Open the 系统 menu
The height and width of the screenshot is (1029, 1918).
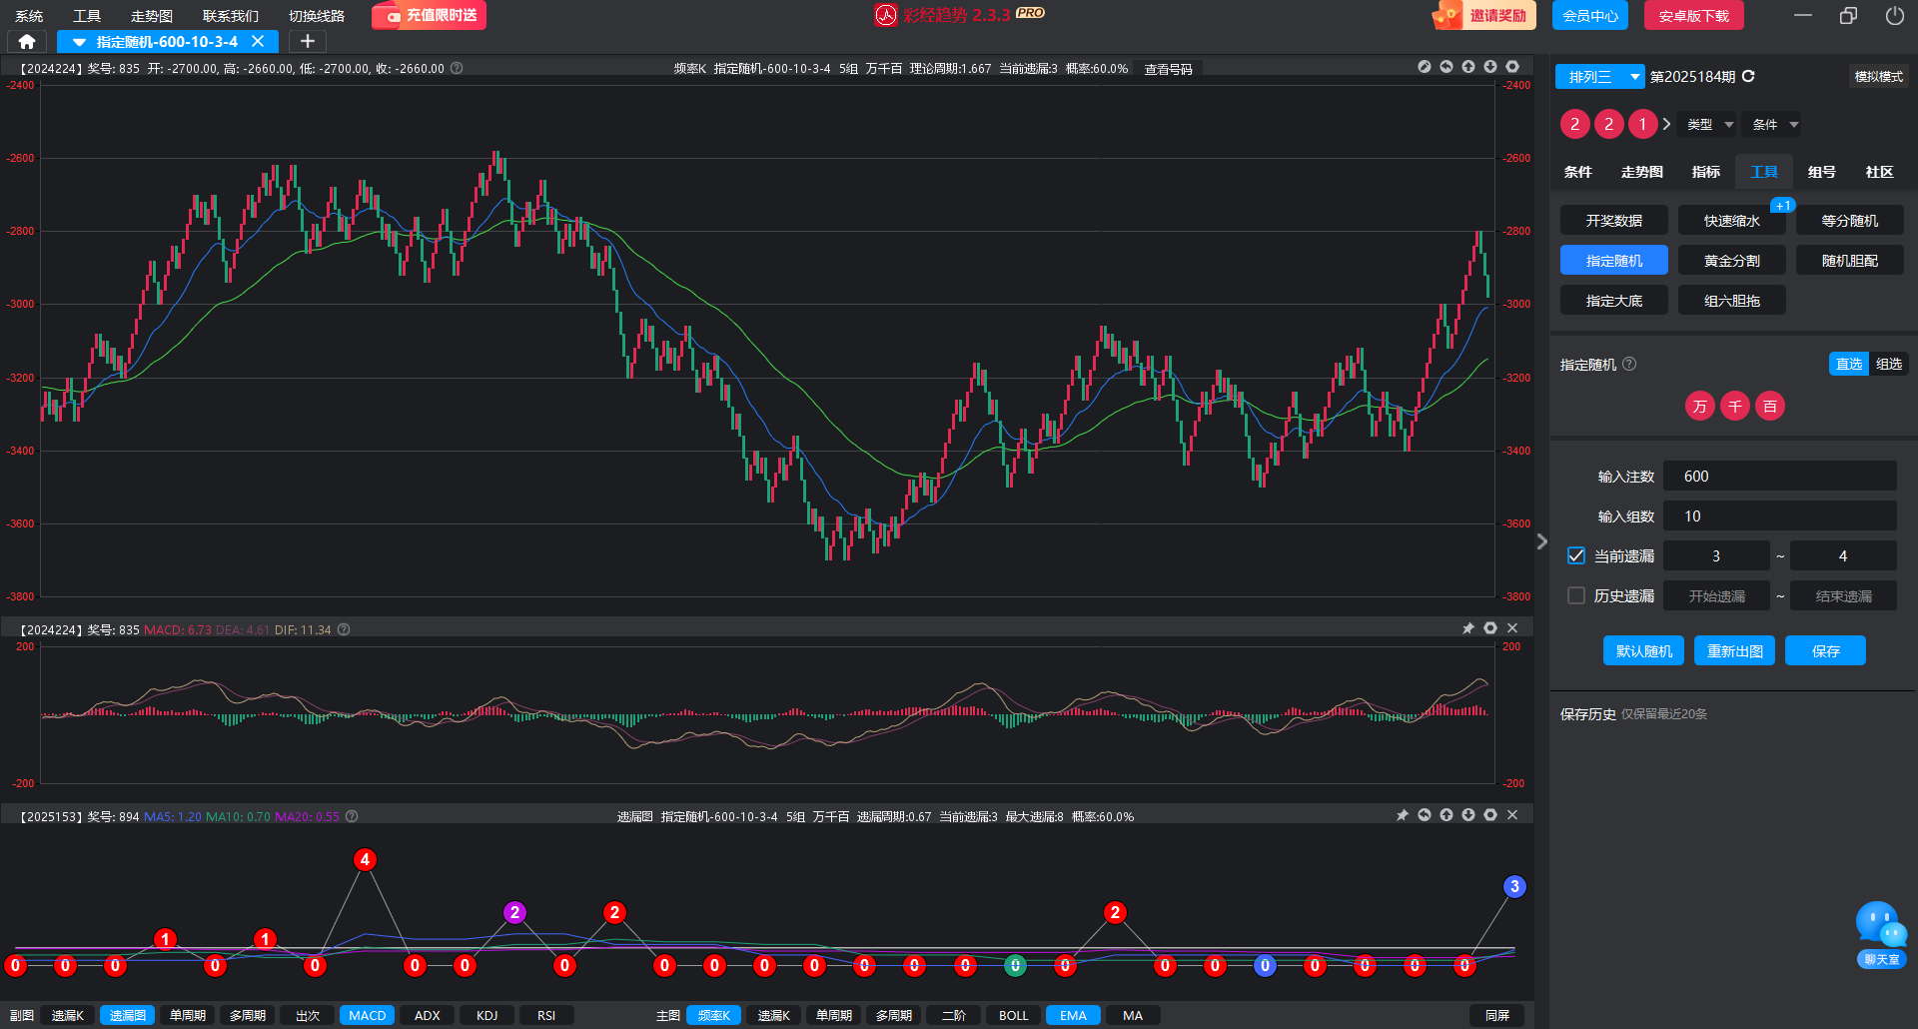tap(29, 16)
